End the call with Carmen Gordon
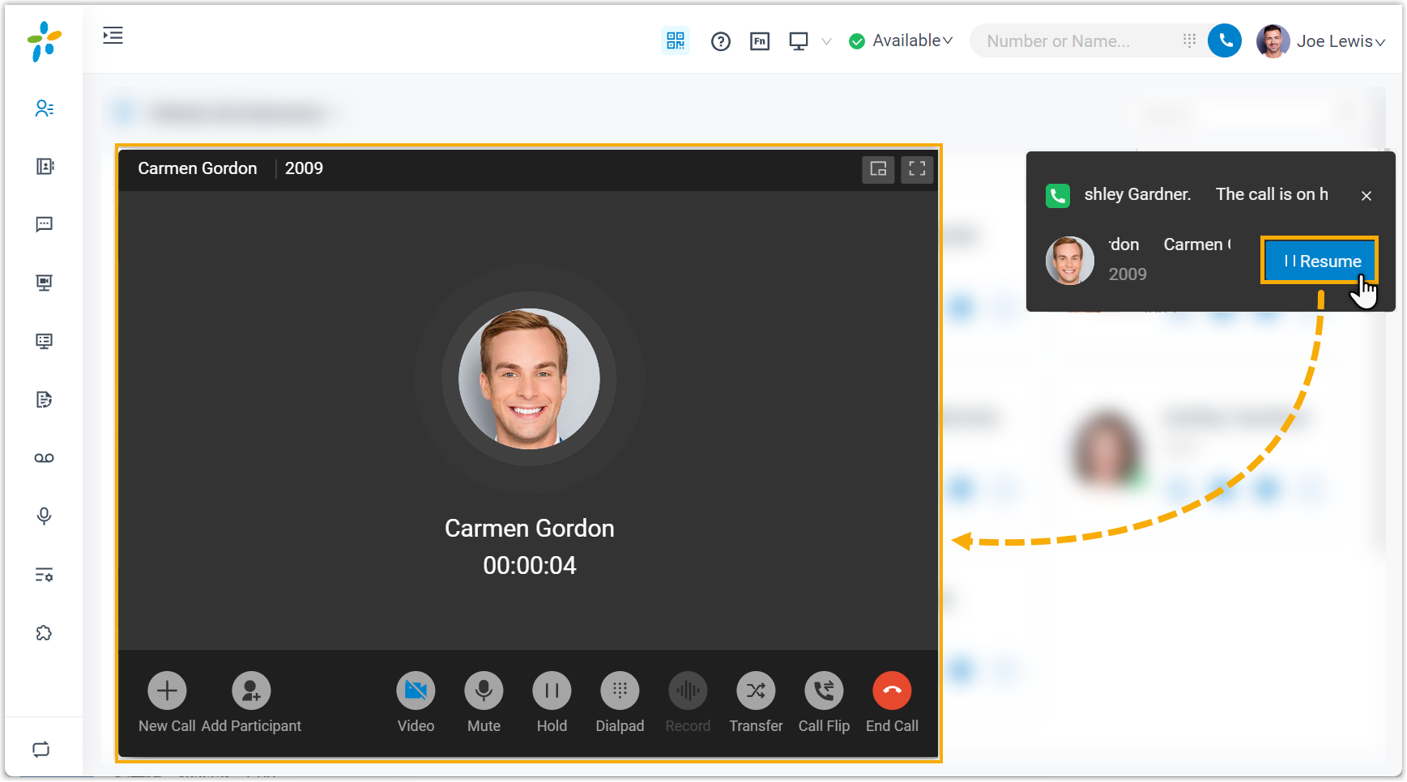 click(892, 691)
